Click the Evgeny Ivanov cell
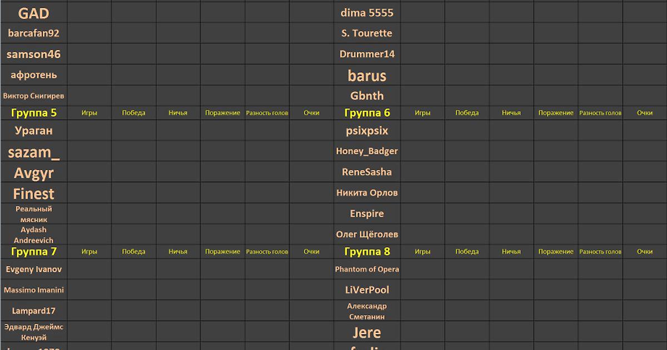Screen dimensions: 667x350 tap(33, 269)
